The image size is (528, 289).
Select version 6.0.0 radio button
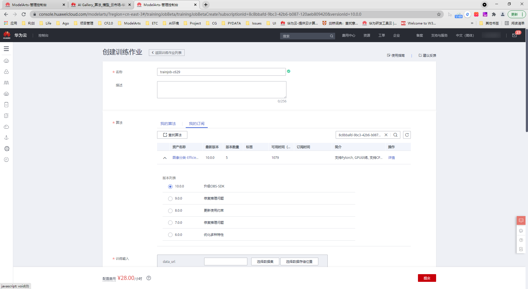point(170,235)
